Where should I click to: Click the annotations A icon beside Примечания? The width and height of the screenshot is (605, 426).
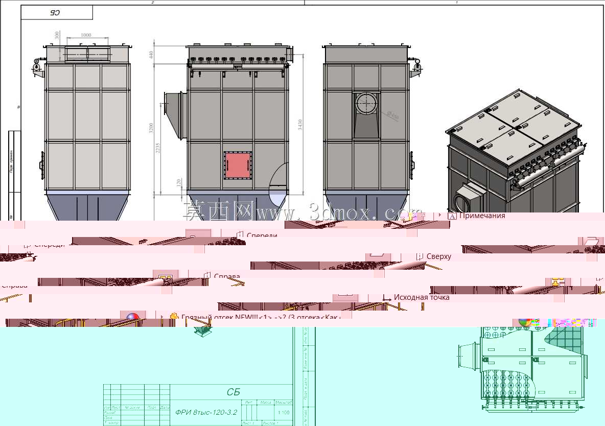[x=452, y=216]
